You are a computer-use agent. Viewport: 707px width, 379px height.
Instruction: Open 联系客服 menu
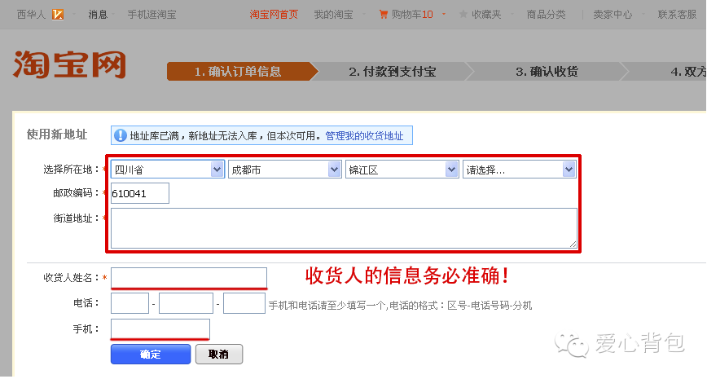pos(677,15)
